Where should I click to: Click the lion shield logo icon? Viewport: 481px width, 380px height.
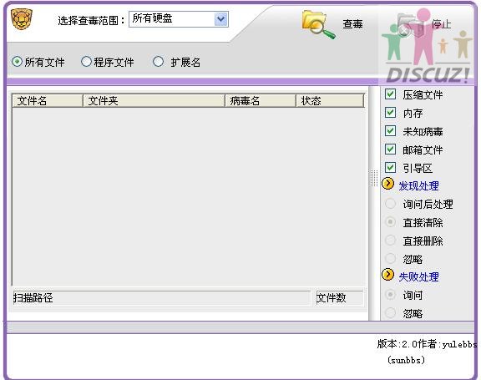22,19
